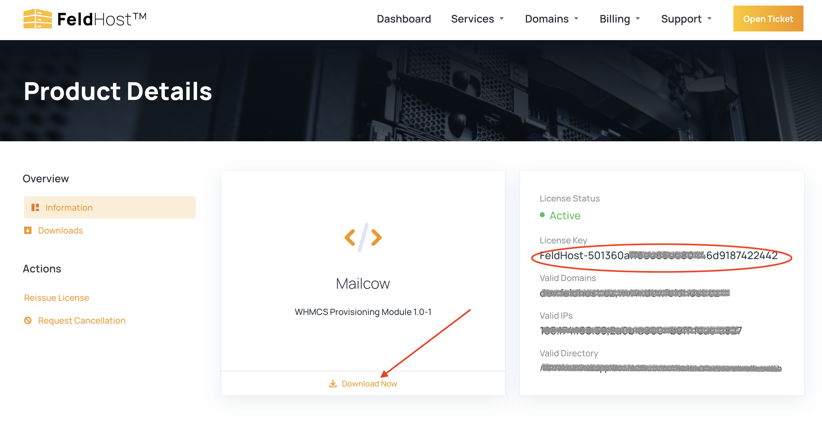The image size is (822, 422).
Task: Click the Overview sidebar heading
Action: coord(46,179)
